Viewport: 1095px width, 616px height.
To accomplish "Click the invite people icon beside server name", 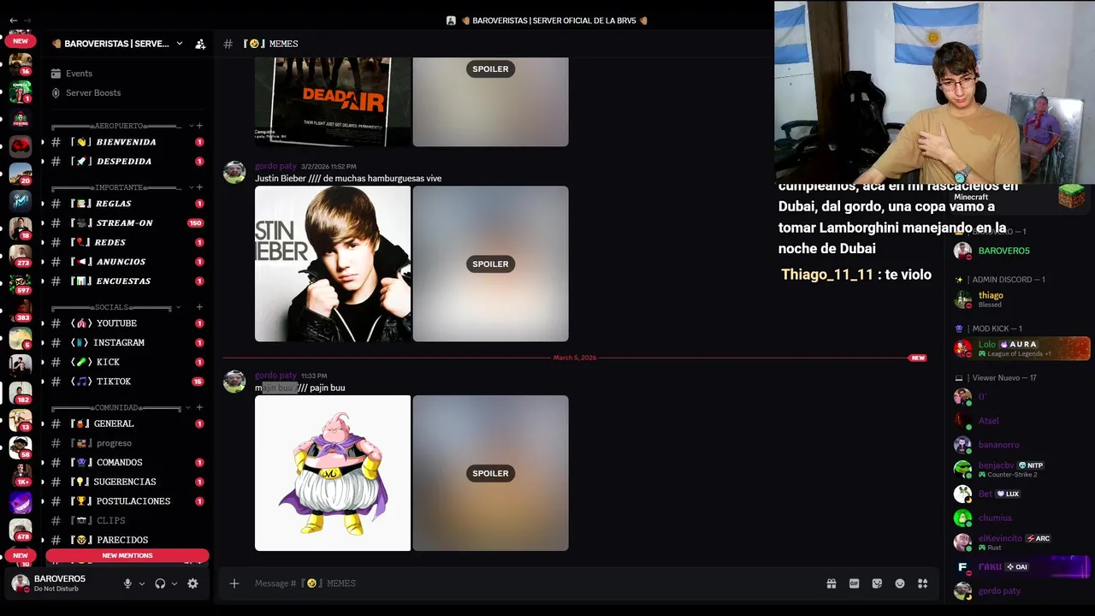I will click(x=200, y=44).
